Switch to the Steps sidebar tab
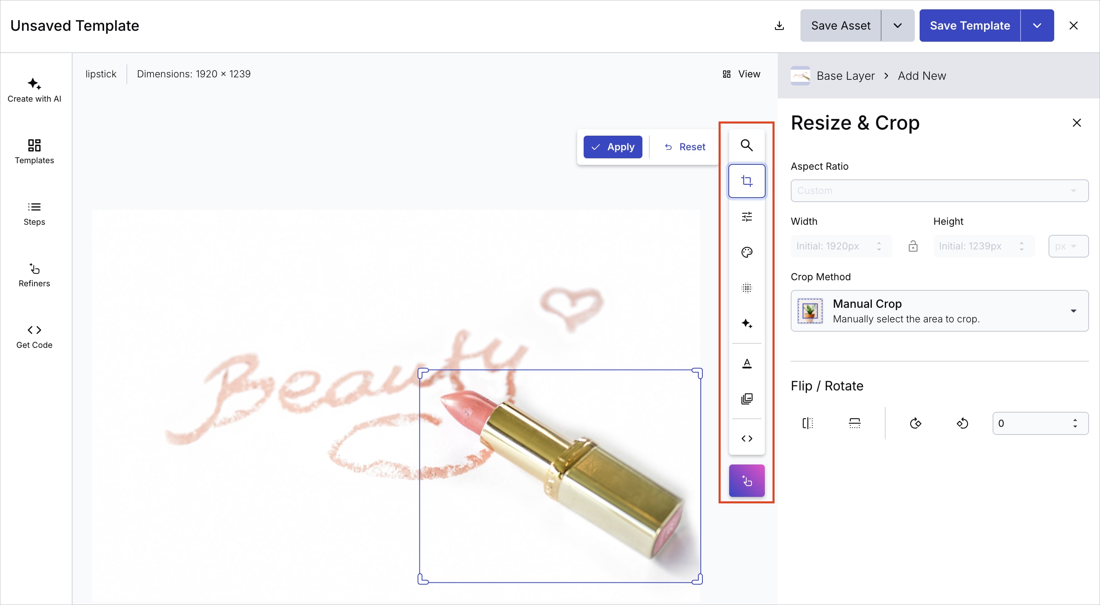1100x605 pixels. coord(34,213)
